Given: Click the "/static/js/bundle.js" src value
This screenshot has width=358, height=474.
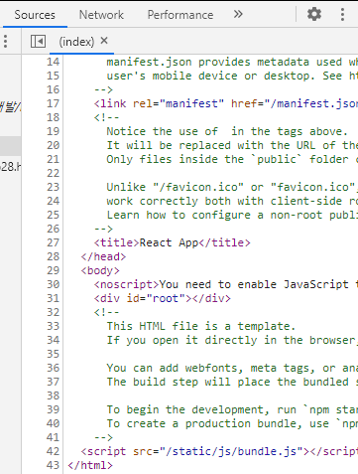Looking at the screenshot, I should tap(231, 451).
